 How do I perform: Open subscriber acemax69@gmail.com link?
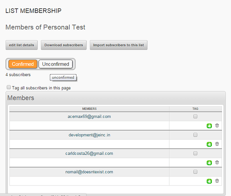click(89, 116)
